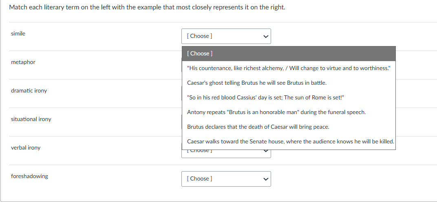Click the 'simile' term label
Viewport: 437px width, 207px height.
tap(18, 33)
